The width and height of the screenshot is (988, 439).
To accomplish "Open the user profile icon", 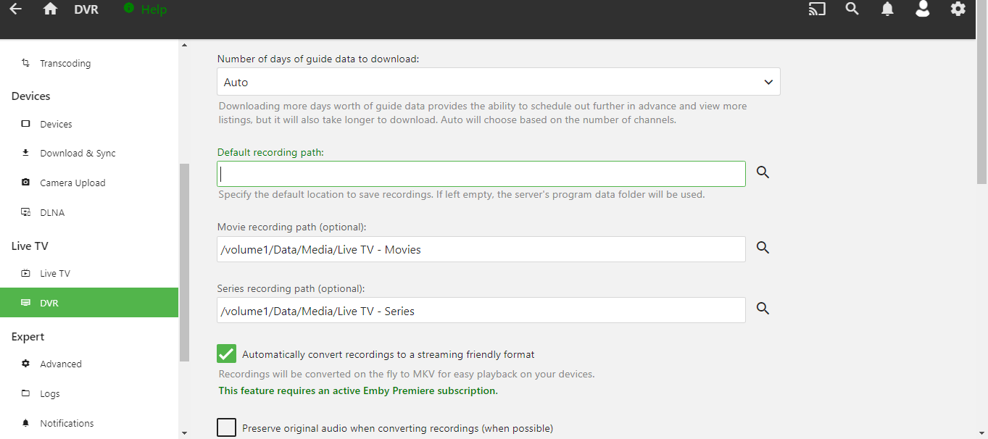I will (x=922, y=9).
